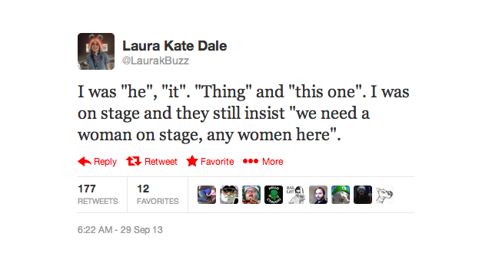Open the green Luigi cap avatar

341,195
